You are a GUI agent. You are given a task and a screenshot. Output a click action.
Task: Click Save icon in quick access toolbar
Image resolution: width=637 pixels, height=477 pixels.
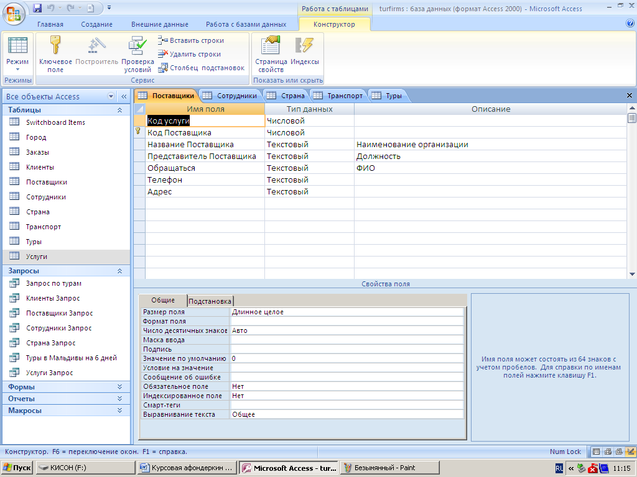37,8
